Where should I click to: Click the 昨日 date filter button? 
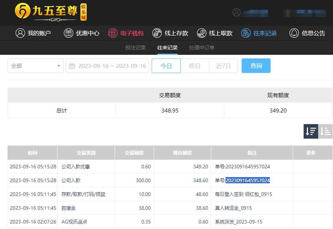pyautogui.click(x=195, y=66)
